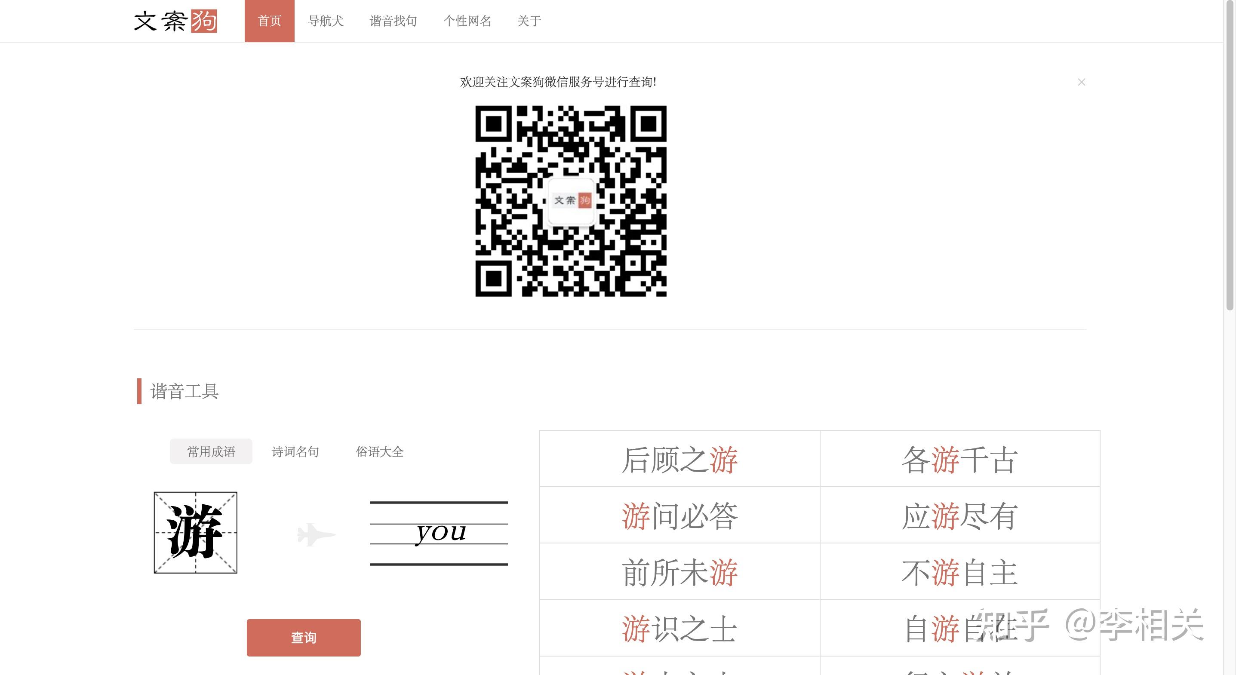This screenshot has height=675, width=1236.
Task: Switch to 诗词名句 tab
Action: (x=295, y=451)
